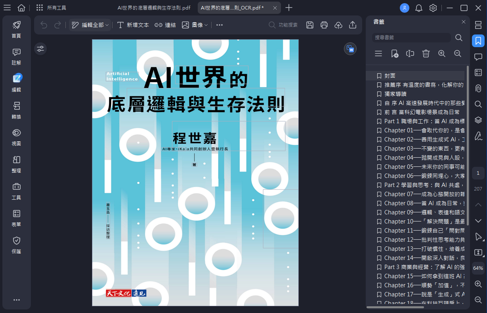Open the search panel in right rail

click(x=478, y=104)
